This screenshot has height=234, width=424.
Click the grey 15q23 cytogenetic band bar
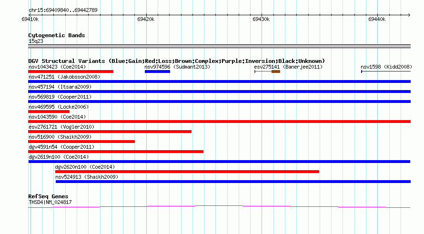[x=219, y=46]
